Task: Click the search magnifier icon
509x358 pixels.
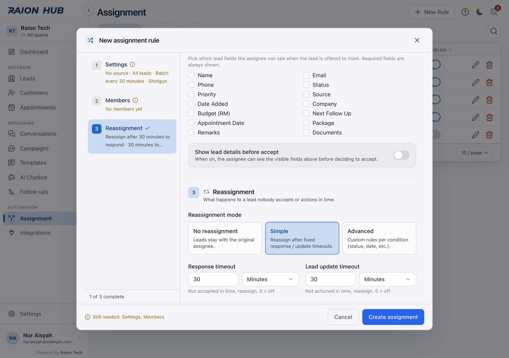Action: [494, 31]
